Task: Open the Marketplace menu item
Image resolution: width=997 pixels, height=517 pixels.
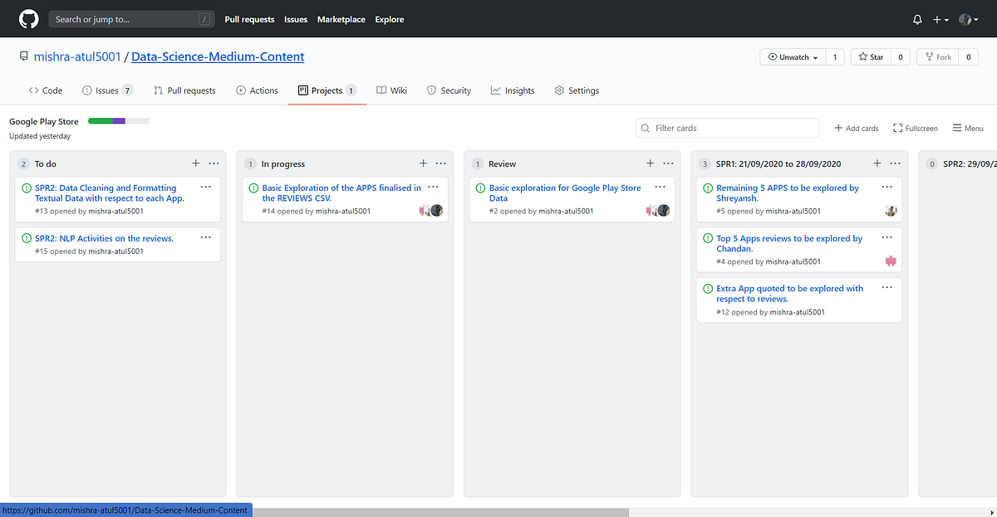Action: 341,19
